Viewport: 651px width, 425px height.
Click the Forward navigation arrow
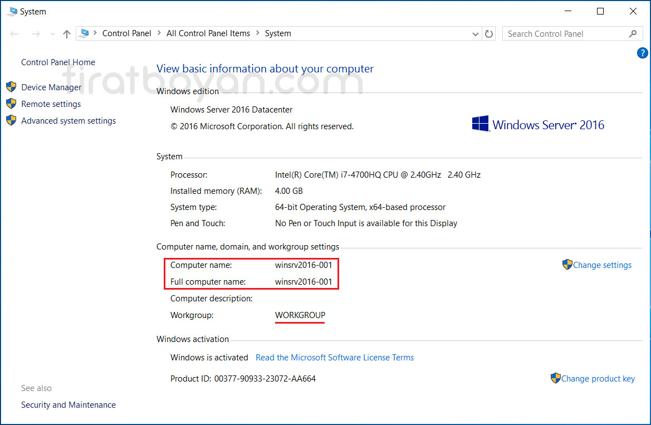click(x=36, y=34)
